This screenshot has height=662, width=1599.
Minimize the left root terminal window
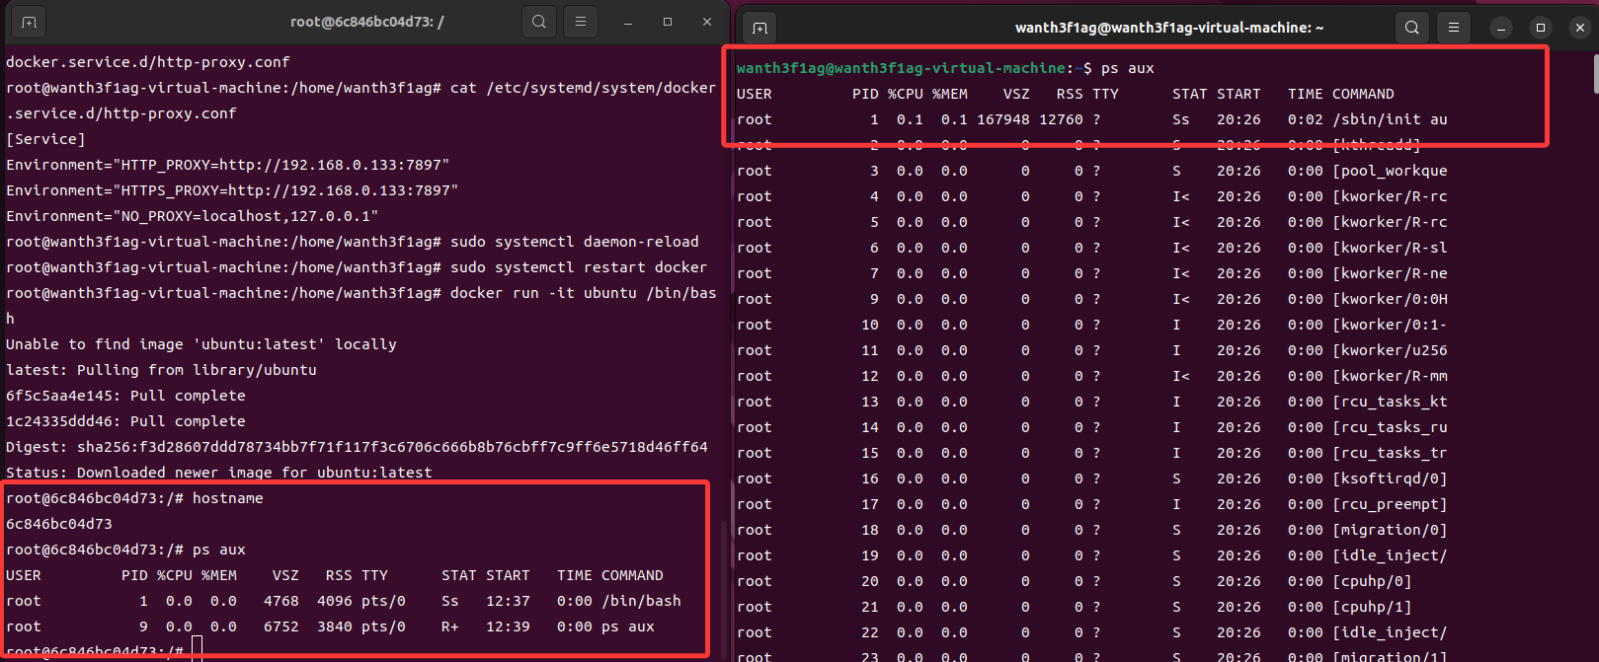coord(628,22)
